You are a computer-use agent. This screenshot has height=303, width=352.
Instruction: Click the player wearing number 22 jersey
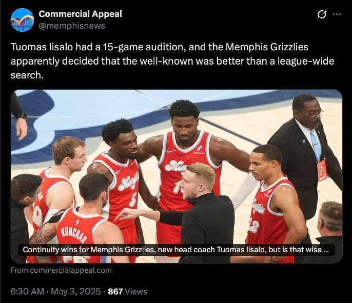coord(274,202)
